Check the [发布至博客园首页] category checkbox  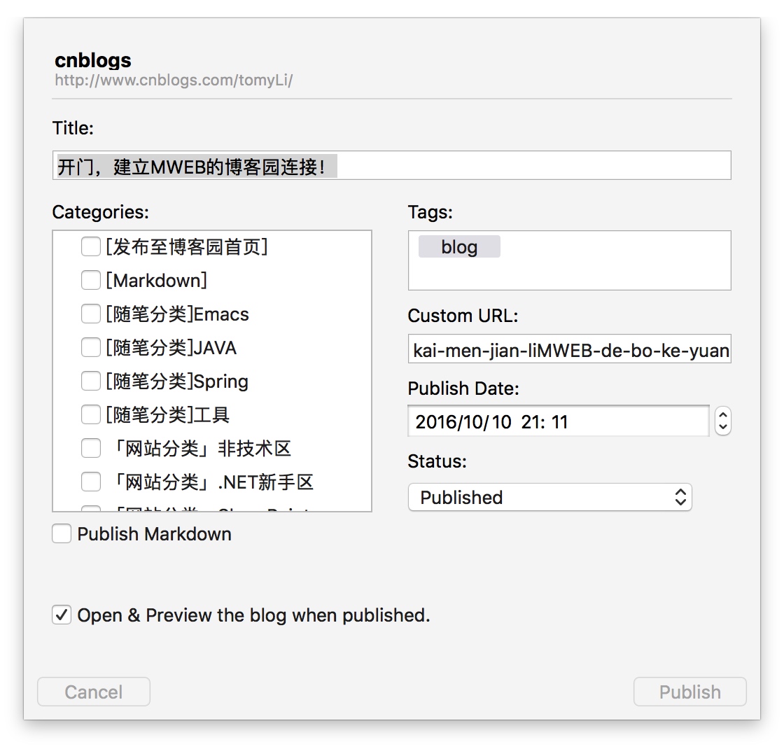coord(90,246)
